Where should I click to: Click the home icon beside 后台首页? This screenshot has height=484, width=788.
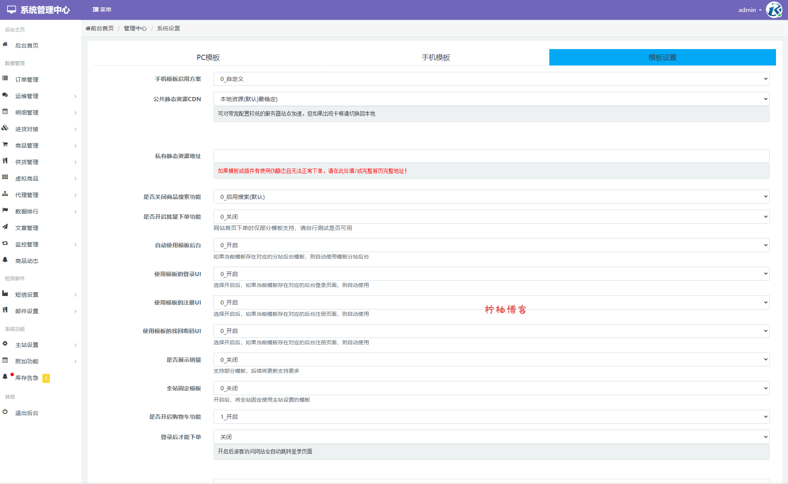pos(5,45)
